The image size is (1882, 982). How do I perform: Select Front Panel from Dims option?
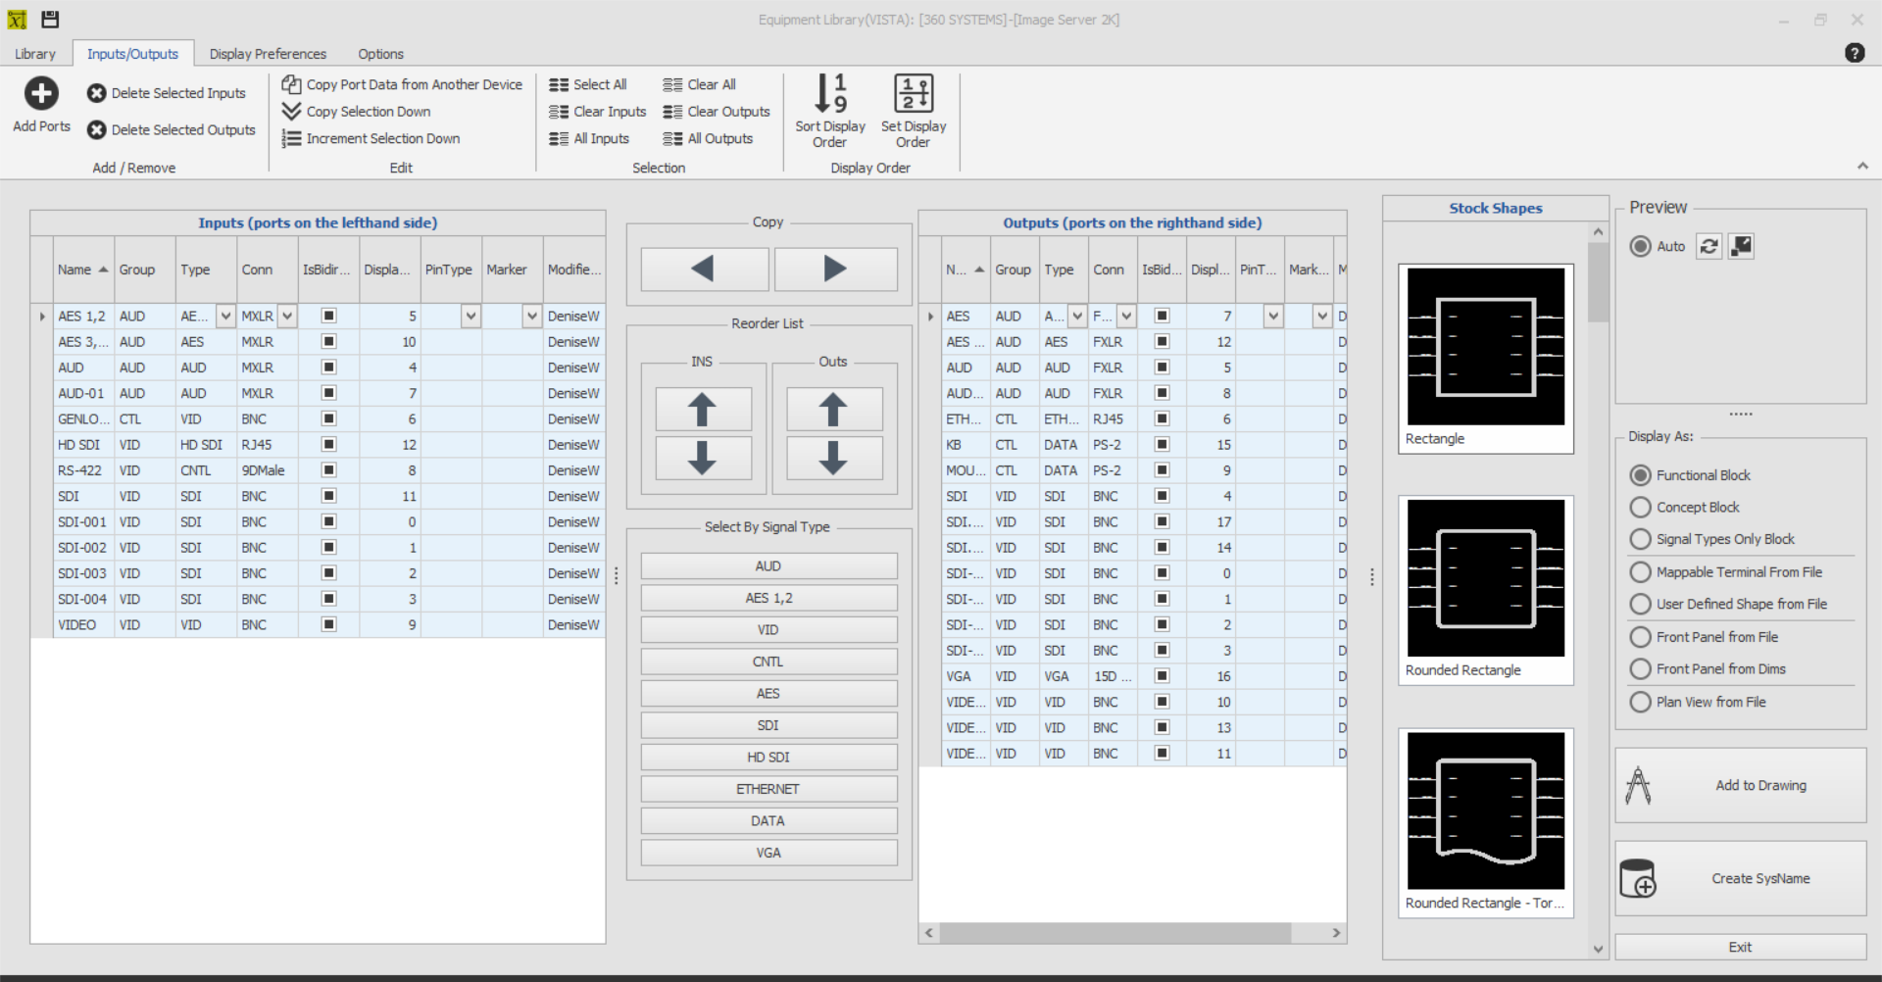(1640, 669)
